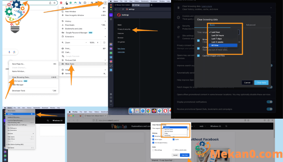Choose Settings... in the Opera application menu

click(20, 114)
